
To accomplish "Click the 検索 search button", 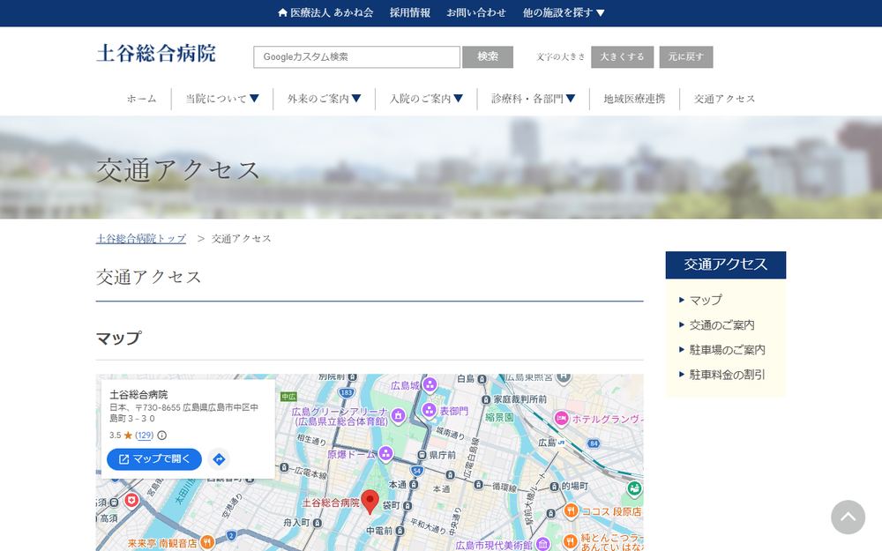I will [x=488, y=56].
